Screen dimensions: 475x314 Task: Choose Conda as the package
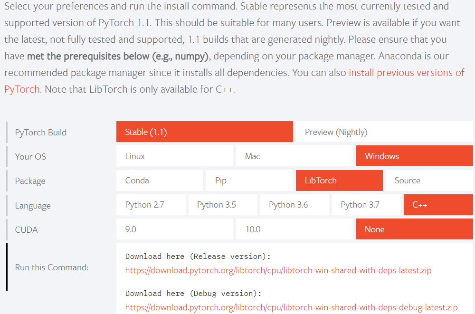click(x=159, y=181)
